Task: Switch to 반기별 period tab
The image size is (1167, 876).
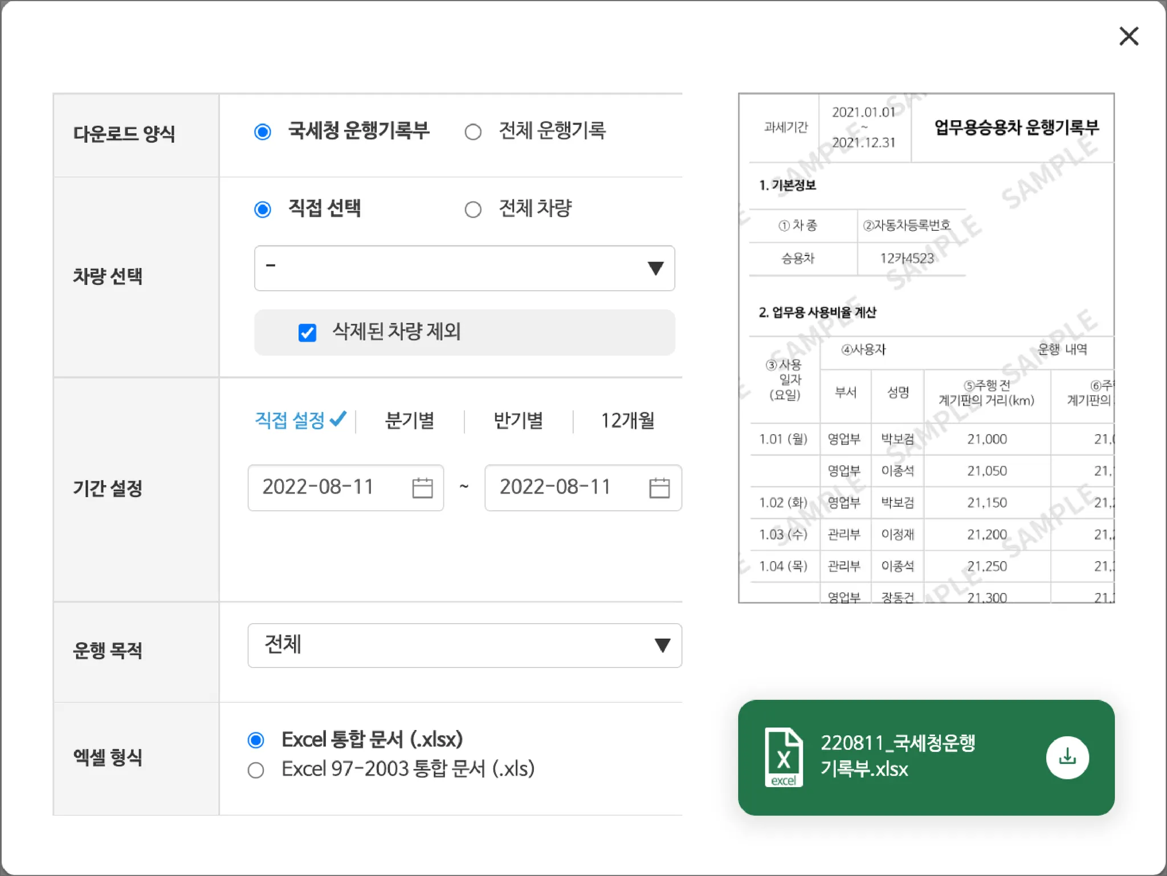Action: pos(518,421)
